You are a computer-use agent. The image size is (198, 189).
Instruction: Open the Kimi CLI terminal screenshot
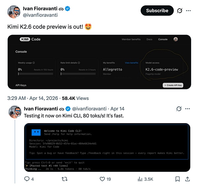click(107, 147)
